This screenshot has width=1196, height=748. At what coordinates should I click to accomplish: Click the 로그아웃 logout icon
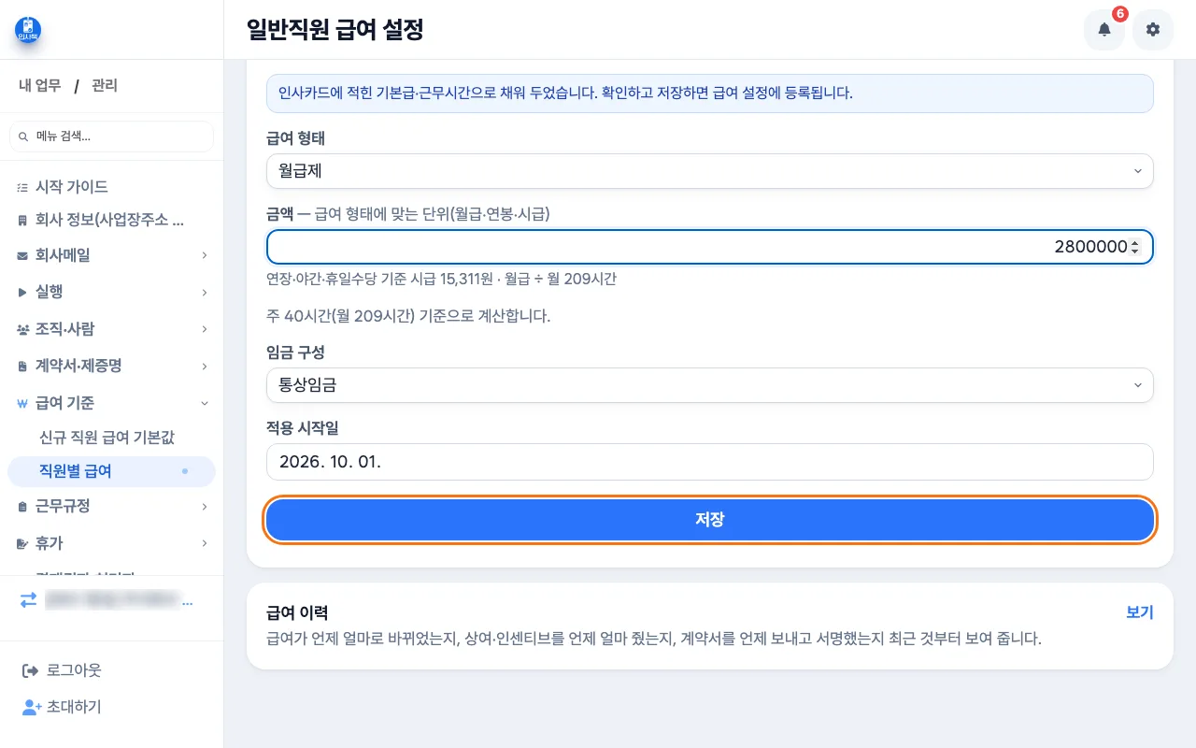click(28, 670)
